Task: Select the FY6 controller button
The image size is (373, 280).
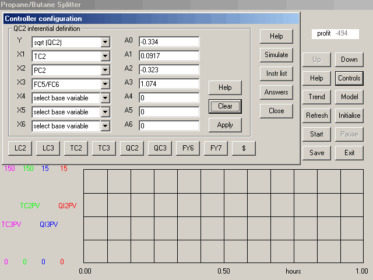Action: point(188,148)
